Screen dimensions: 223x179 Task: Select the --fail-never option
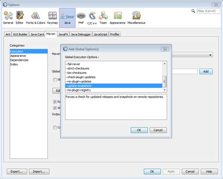tap(114, 64)
